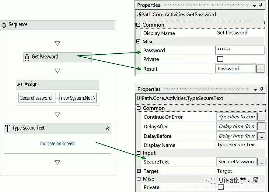Collapse Common section in GetPassword properties
Screen dimensions: 269x192
pos(138,25)
